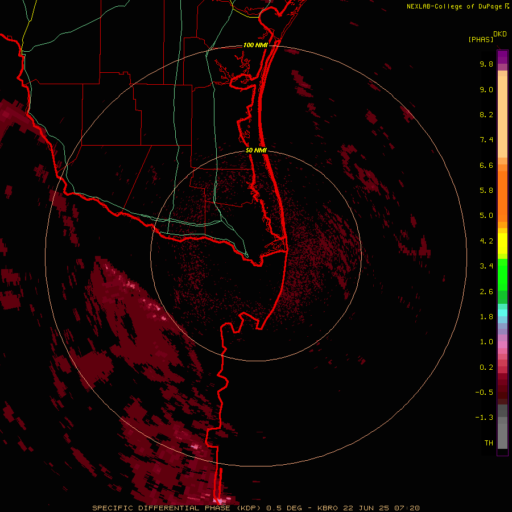512x512 pixels.
Task: Click the 50 NMI range ring label
Action: [x=257, y=150]
